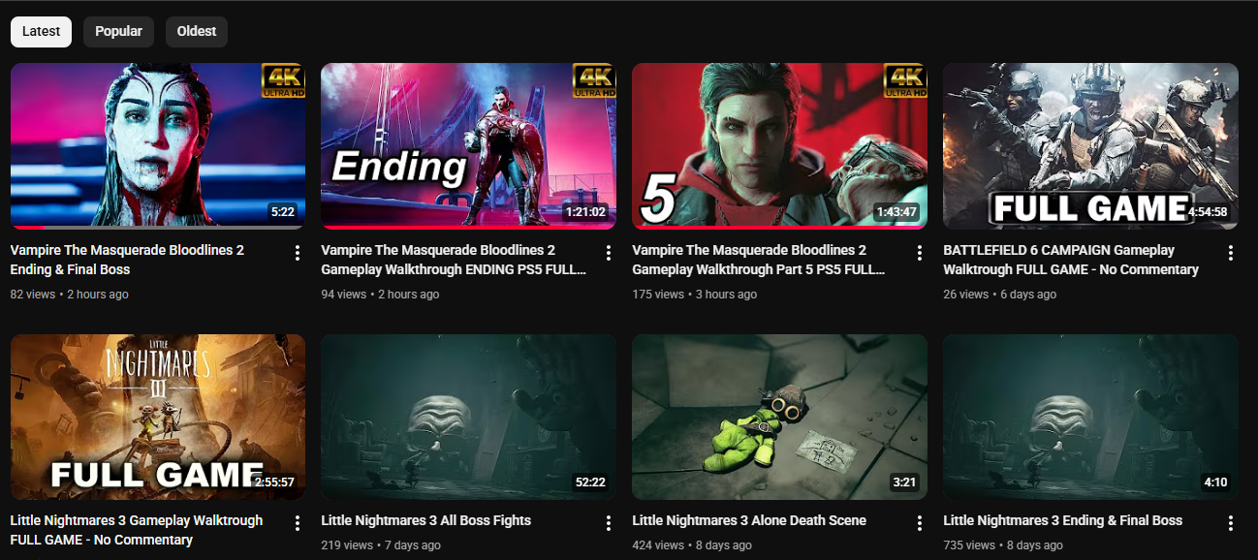This screenshot has width=1258, height=560.
Task: Open three-dot menu for Battlefield 6 Campaign video
Action: click(x=1230, y=253)
